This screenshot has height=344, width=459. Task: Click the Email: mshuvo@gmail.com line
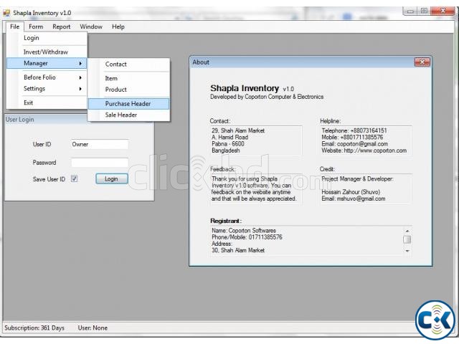(354, 199)
